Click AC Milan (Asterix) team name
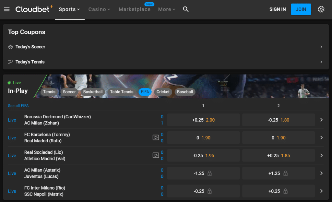Viewport: 332px width, 202px height. 42,170
